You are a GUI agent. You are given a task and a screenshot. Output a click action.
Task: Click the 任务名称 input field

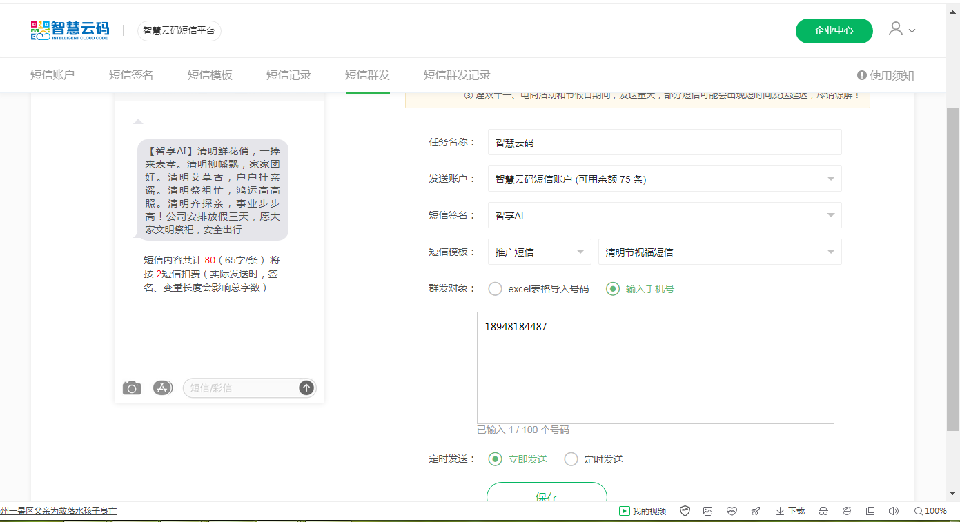coord(664,143)
